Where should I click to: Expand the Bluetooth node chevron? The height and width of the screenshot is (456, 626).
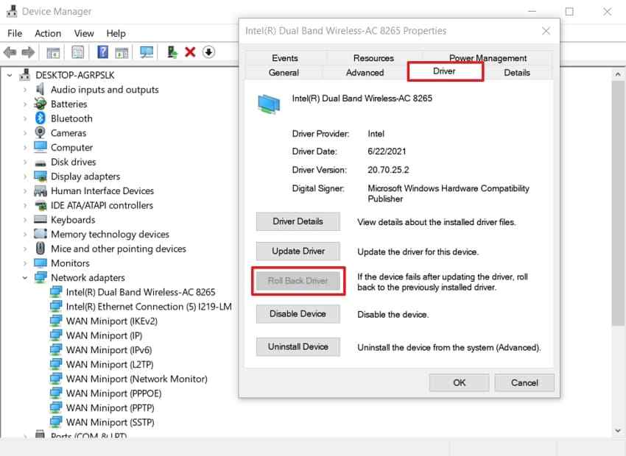point(25,118)
